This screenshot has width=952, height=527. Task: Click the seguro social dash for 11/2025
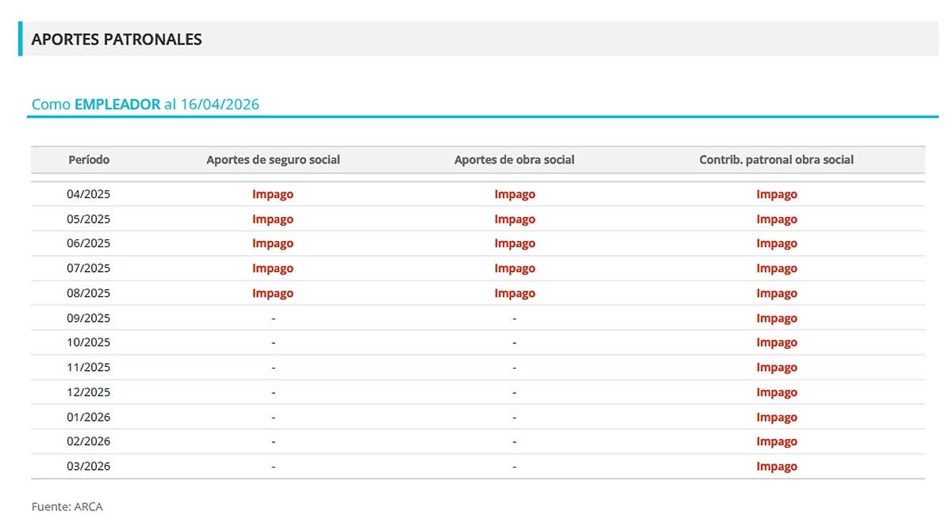point(273,368)
